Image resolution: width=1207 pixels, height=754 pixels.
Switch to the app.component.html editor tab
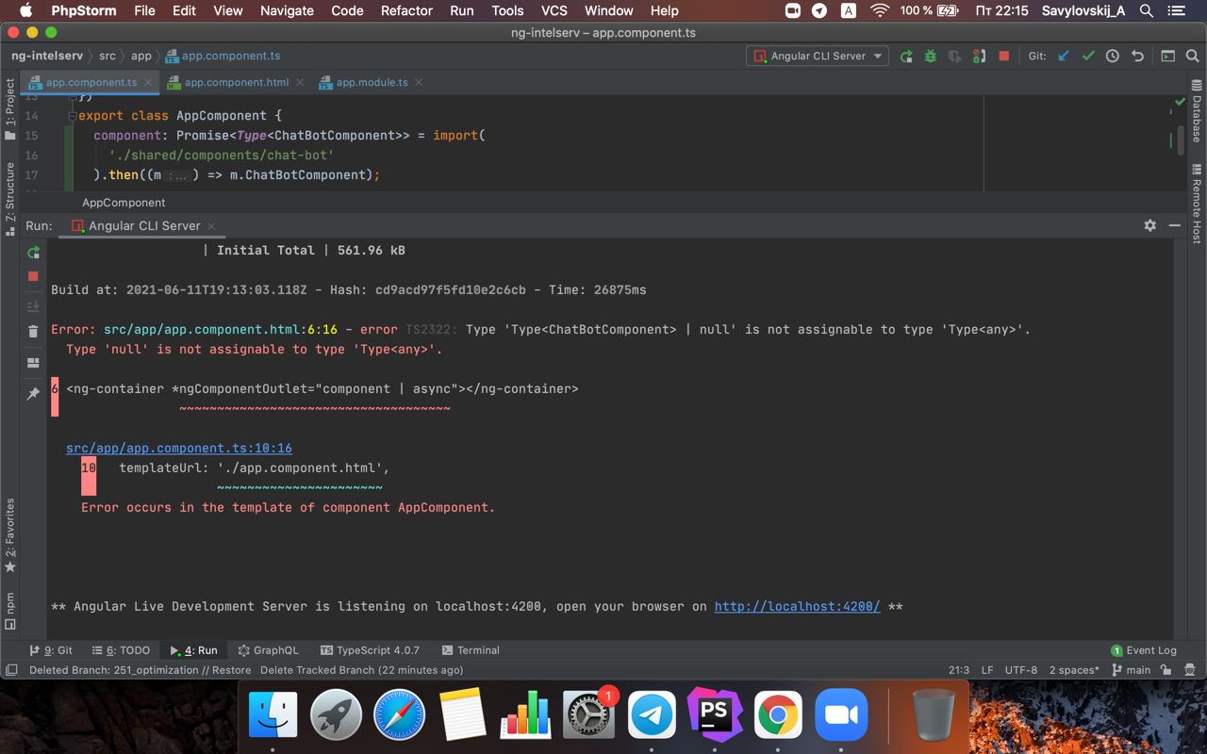coord(236,82)
